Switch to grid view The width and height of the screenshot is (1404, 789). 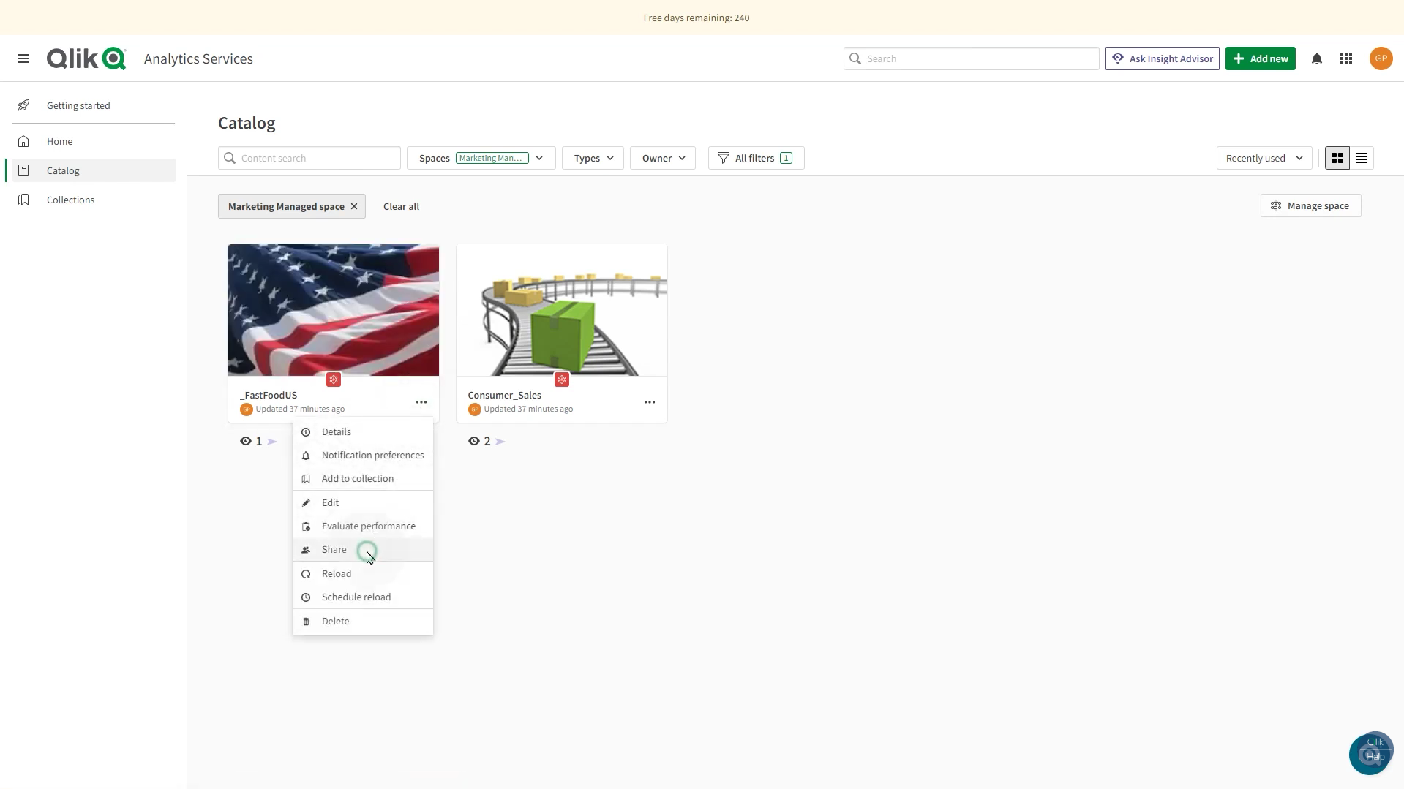click(x=1337, y=158)
